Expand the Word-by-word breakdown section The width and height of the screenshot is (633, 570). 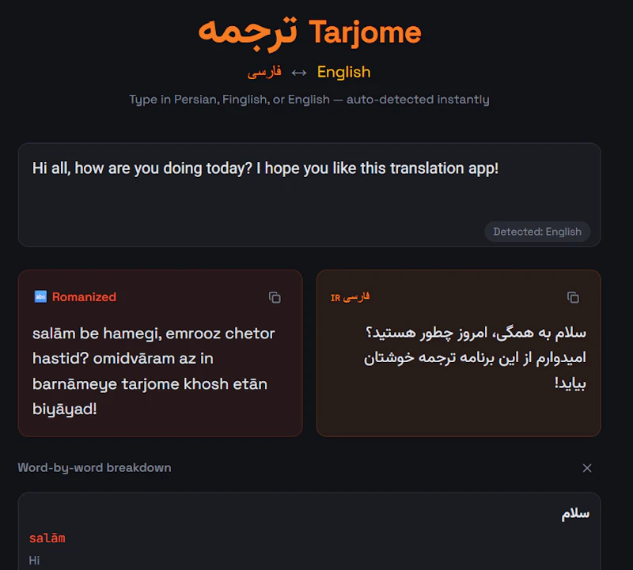coord(94,467)
